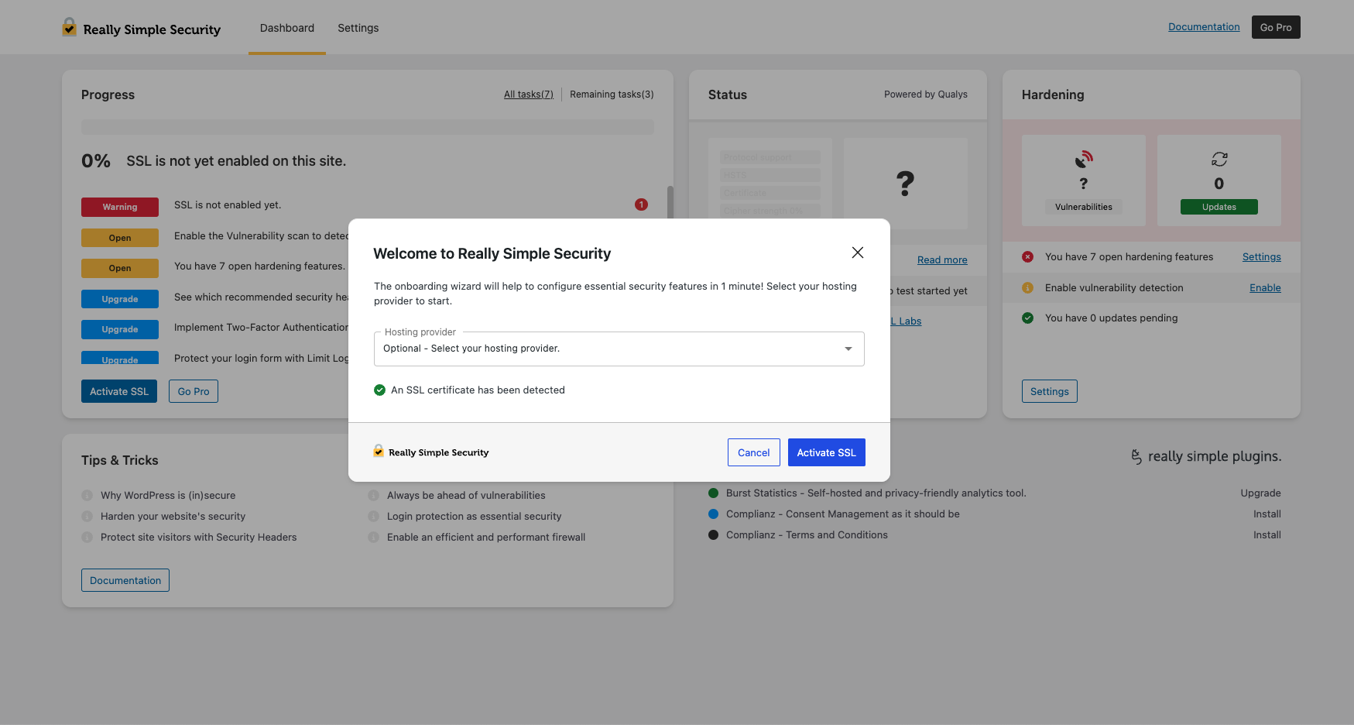Image resolution: width=1354 pixels, height=725 pixels.
Task: Click info icon beside 'Harden your website's security'
Action: [x=87, y=516]
